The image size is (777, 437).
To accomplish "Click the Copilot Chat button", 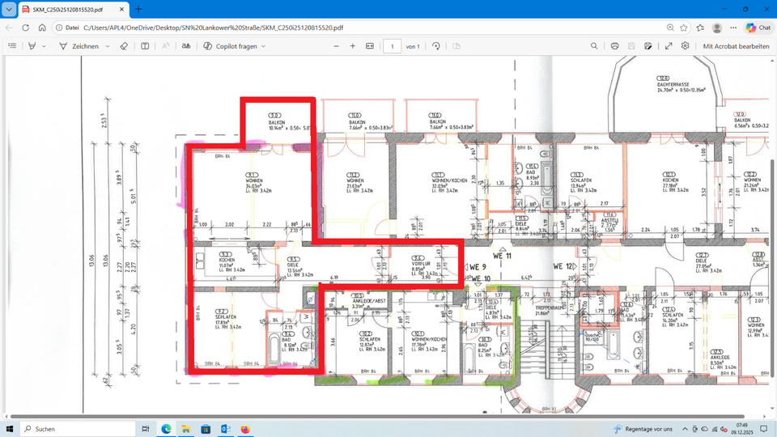I will (758, 28).
